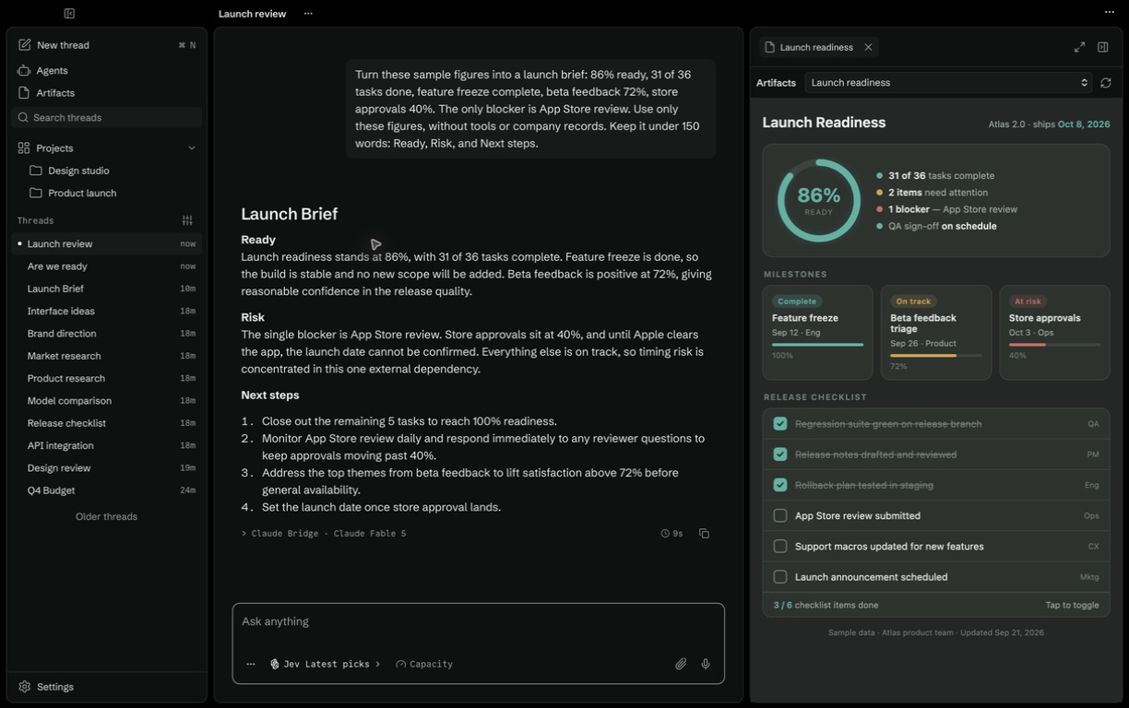
Task: Copy the Launch Brief response
Action: tap(704, 533)
